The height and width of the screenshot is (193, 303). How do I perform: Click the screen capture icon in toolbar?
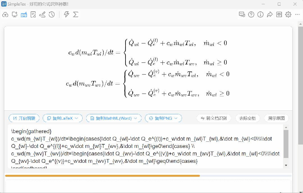[x=15, y=15]
